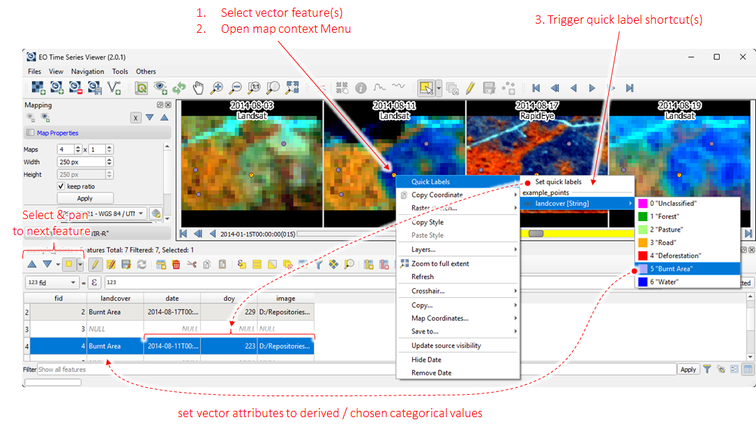Toggle Map Properties checkbox
Screen dimensions: 756x429
(31, 133)
